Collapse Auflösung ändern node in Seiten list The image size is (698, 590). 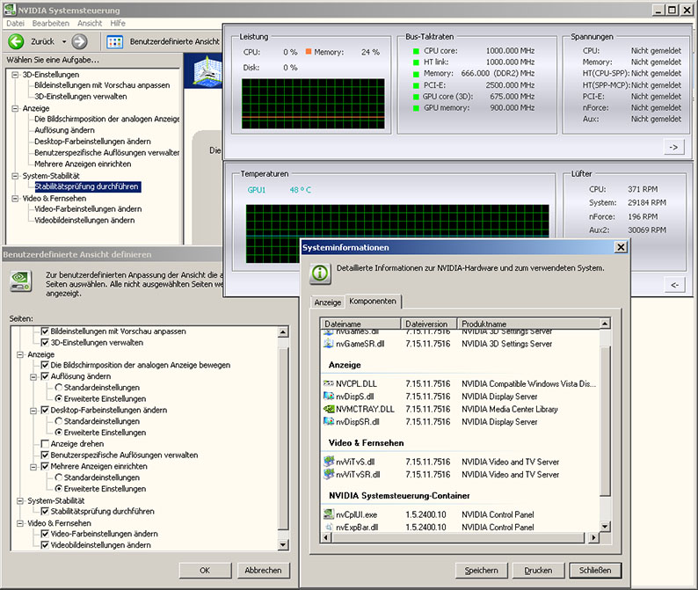coord(33,377)
